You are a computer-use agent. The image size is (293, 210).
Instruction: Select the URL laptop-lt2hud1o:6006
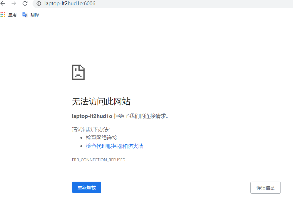70,4
